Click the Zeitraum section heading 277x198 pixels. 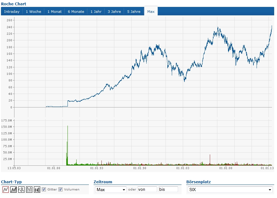pos(103,182)
